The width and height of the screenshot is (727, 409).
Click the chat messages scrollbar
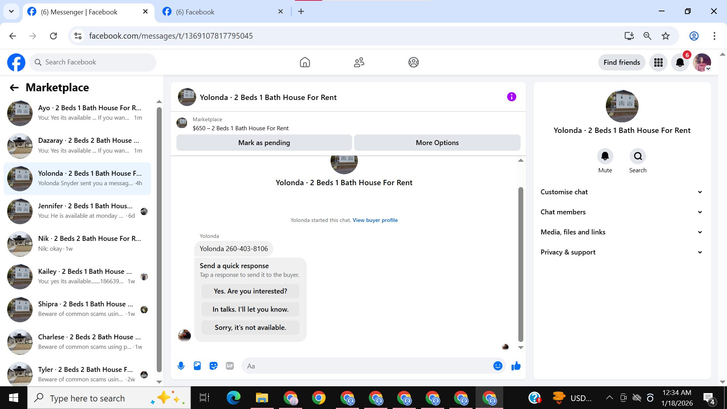pyautogui.click(x=521, y=264)
